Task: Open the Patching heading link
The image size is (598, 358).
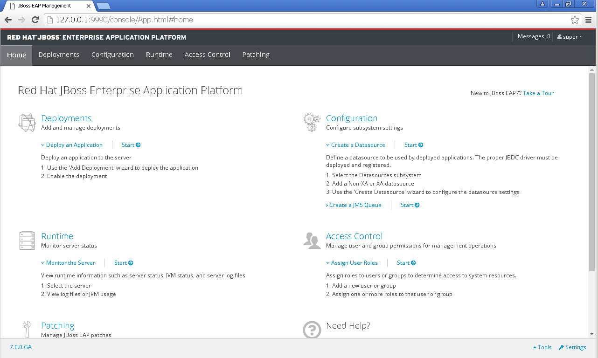Action: pyautogui.click(x=58, y=326)
